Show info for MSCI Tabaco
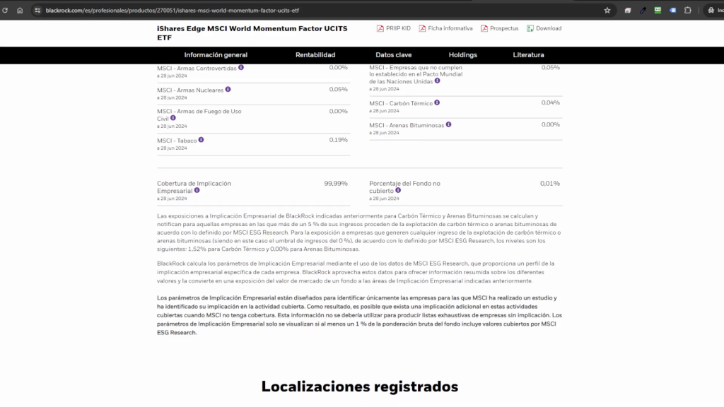Screen dimensions: 724x407 point(202,140)
